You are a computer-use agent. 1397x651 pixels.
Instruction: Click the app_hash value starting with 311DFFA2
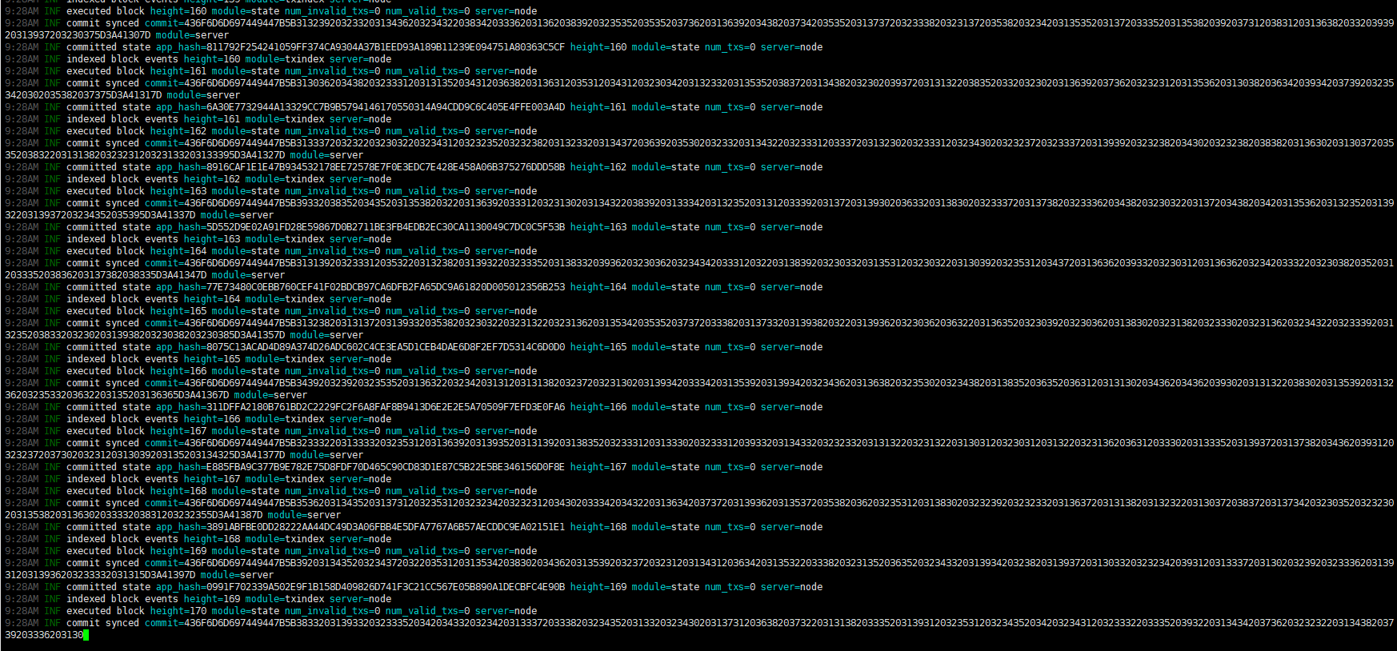(x=386, y=407)
